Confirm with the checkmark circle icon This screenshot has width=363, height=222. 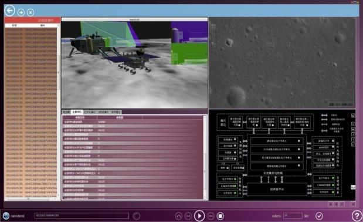pyautogui.click(x=319, y=216)
